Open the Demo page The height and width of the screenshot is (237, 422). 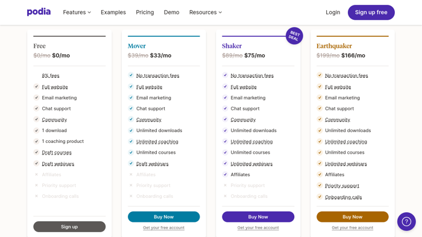[x=171, y=13]
